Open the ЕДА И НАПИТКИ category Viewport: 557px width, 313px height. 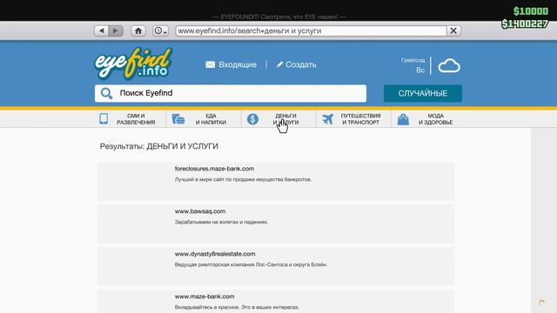[x=211, y=119]
